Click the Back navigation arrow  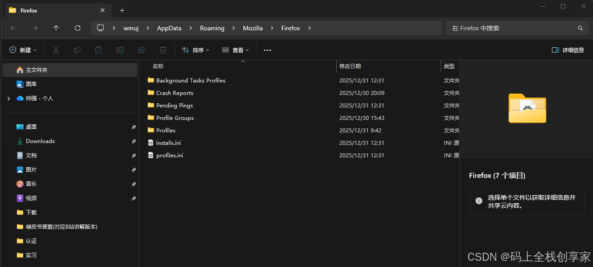point(13,28)
